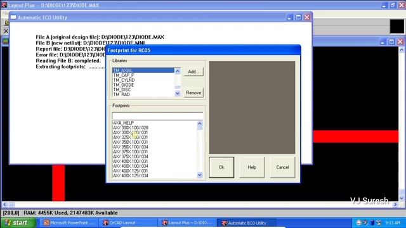Click the Add... library button
The height and width of the screenshot is (228, 406).
pos(193,72)
